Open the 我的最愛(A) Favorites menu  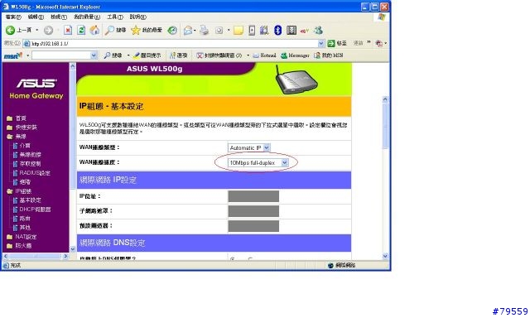(87, 17)
